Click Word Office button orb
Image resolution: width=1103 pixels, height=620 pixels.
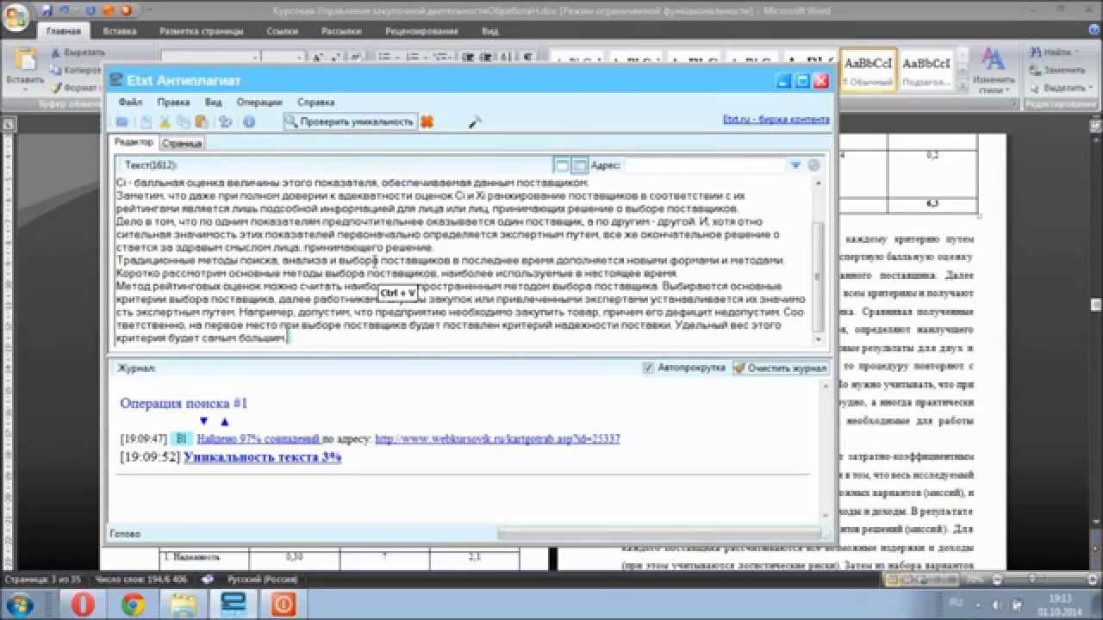click(x=16, y=15)
